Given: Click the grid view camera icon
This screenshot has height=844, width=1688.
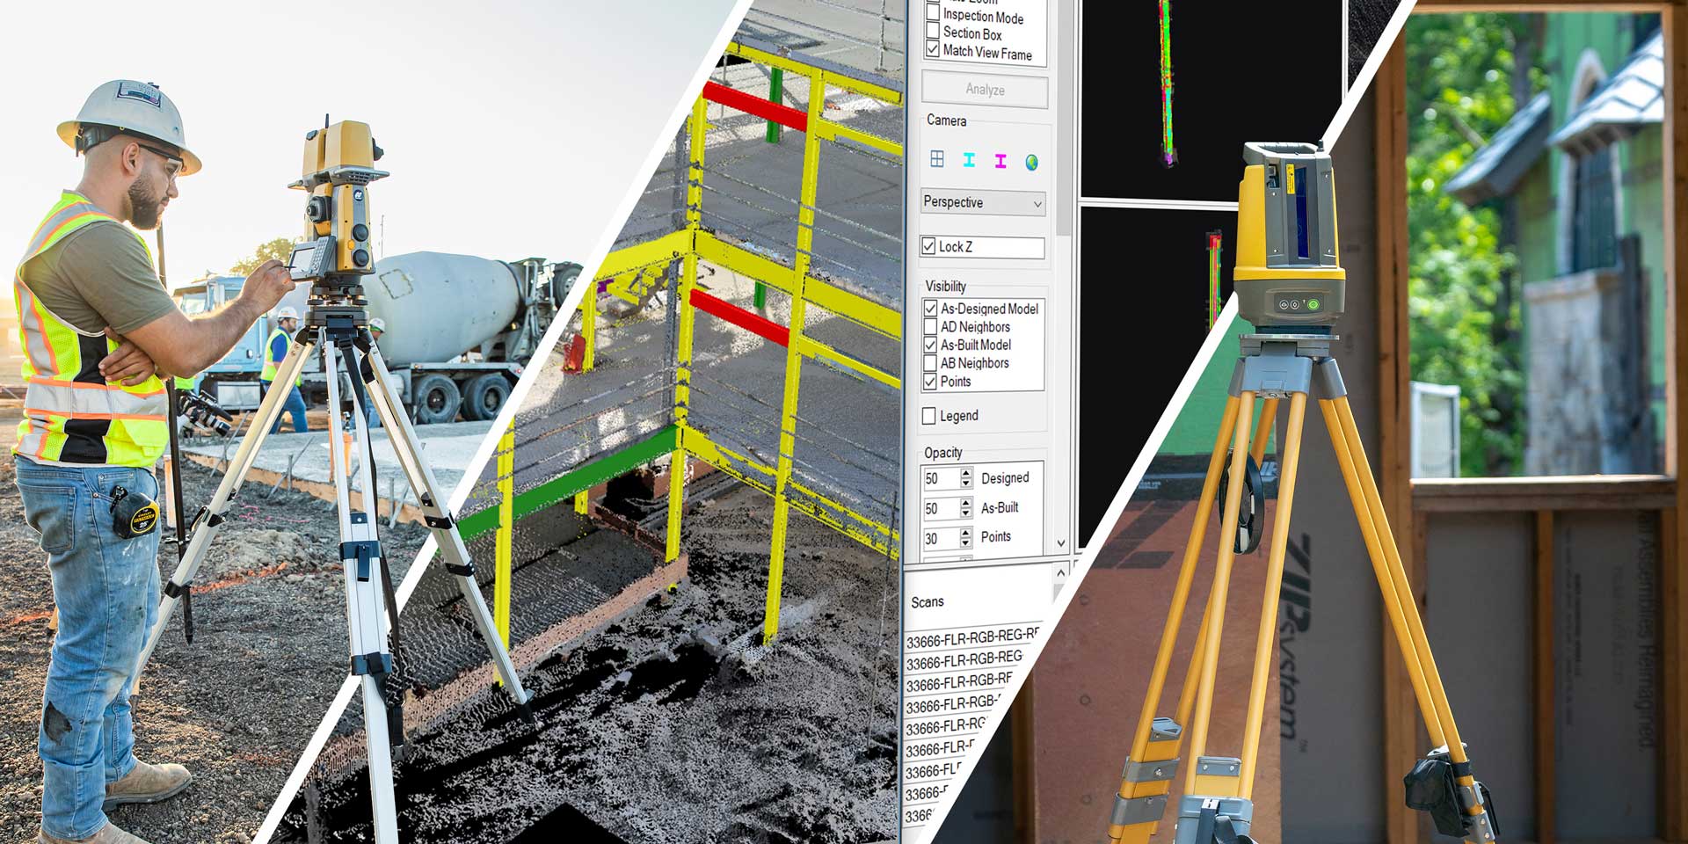Looking at the screenshot, I should click(x=937, y=159).
